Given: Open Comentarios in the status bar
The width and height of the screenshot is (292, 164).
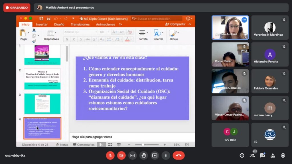Looking at the screenshot, I should 84,145.
